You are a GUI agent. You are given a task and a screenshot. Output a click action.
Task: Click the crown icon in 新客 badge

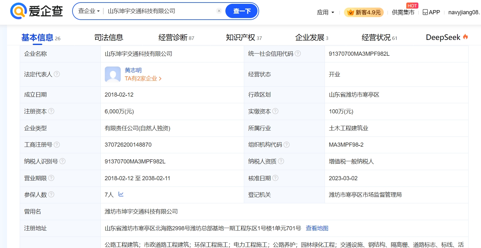351,12
